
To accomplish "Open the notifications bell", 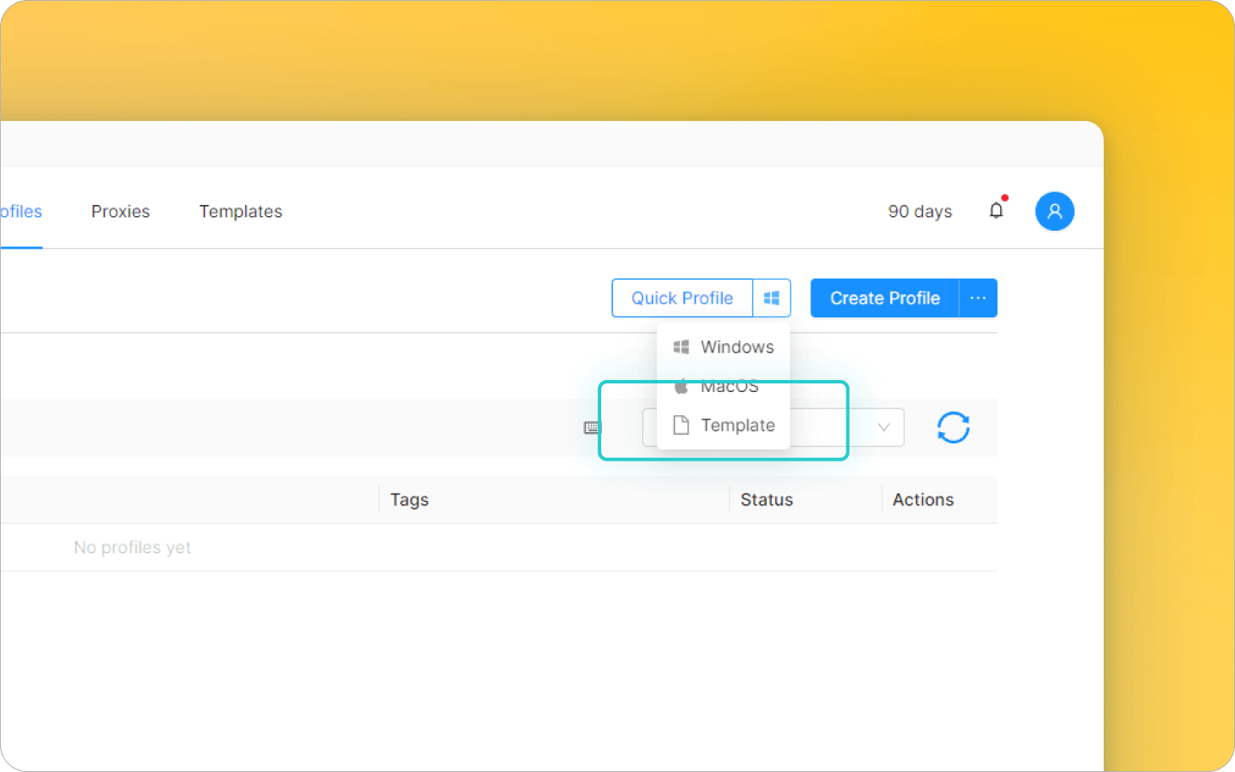I will click(x=997, y=210).
